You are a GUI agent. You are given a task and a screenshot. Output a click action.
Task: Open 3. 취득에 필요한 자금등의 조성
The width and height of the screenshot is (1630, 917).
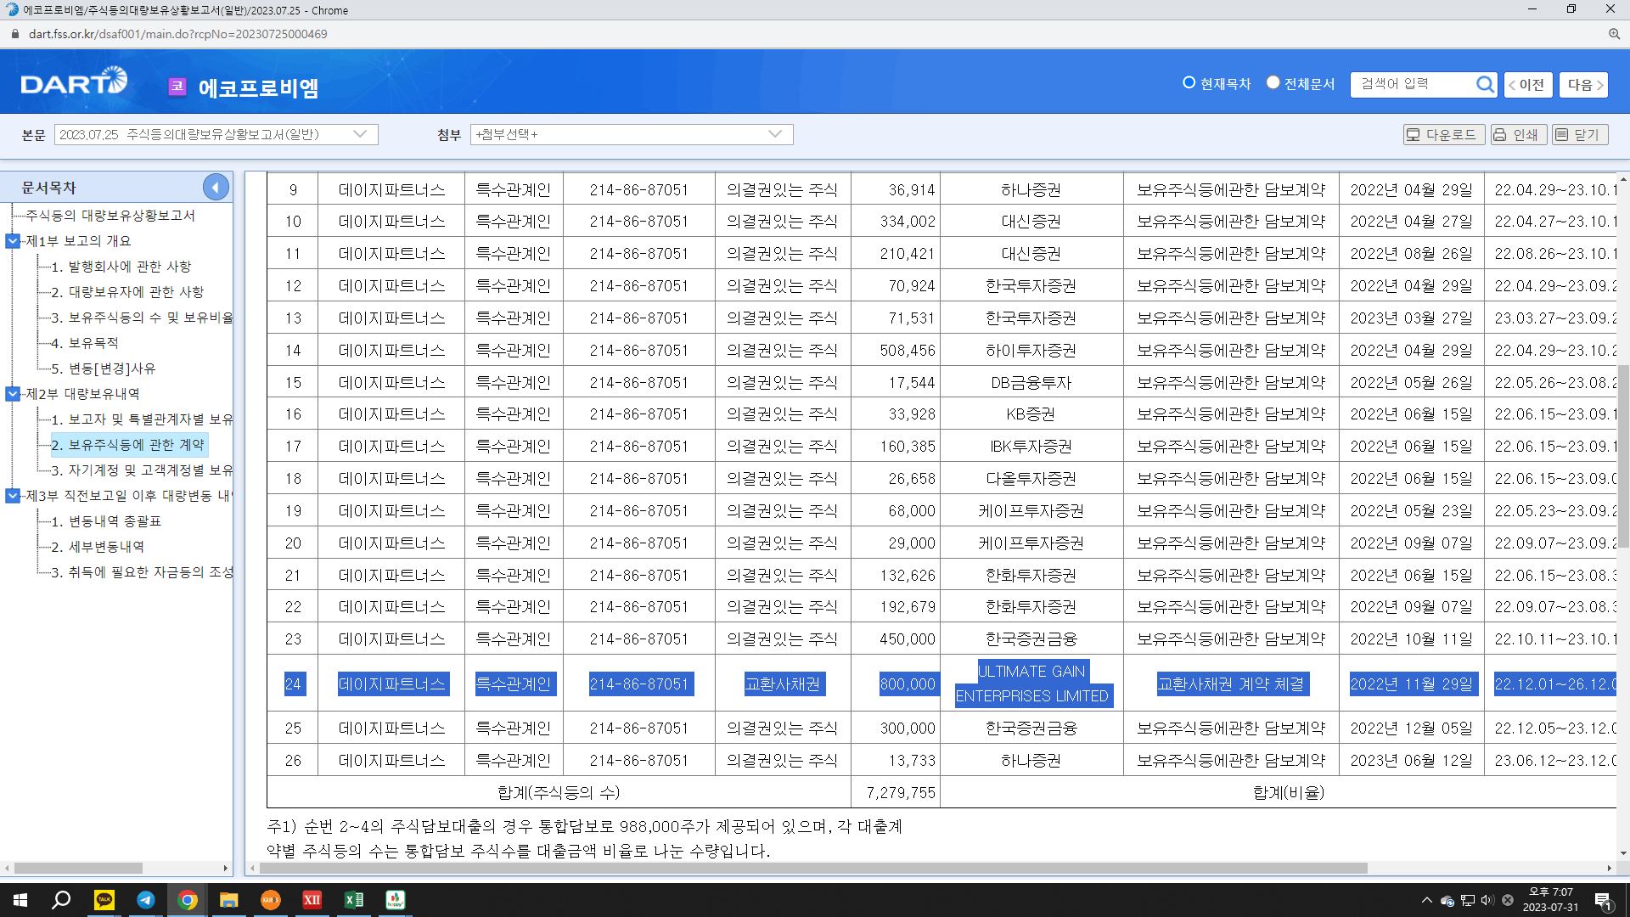point(142,572)
